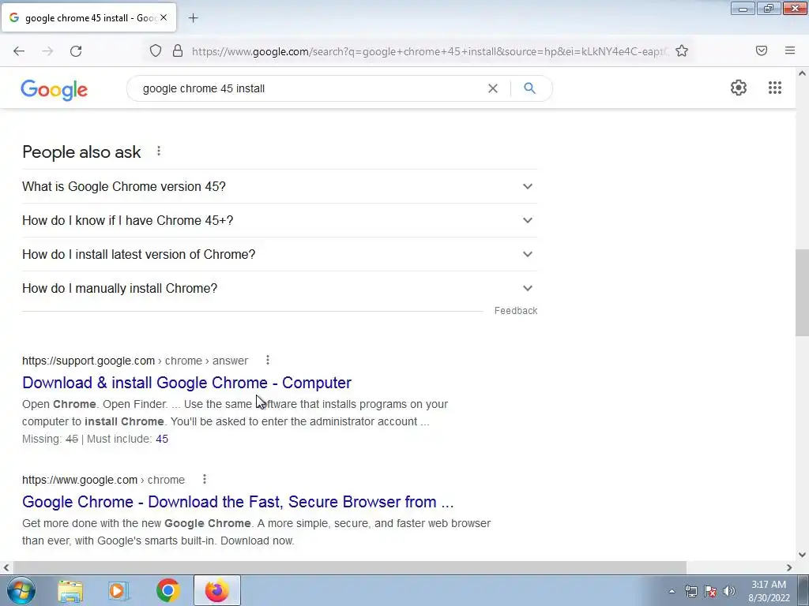Screen dimensions: 809x606
Task: Click the scroll right arrow
Action: click(789, 567)
